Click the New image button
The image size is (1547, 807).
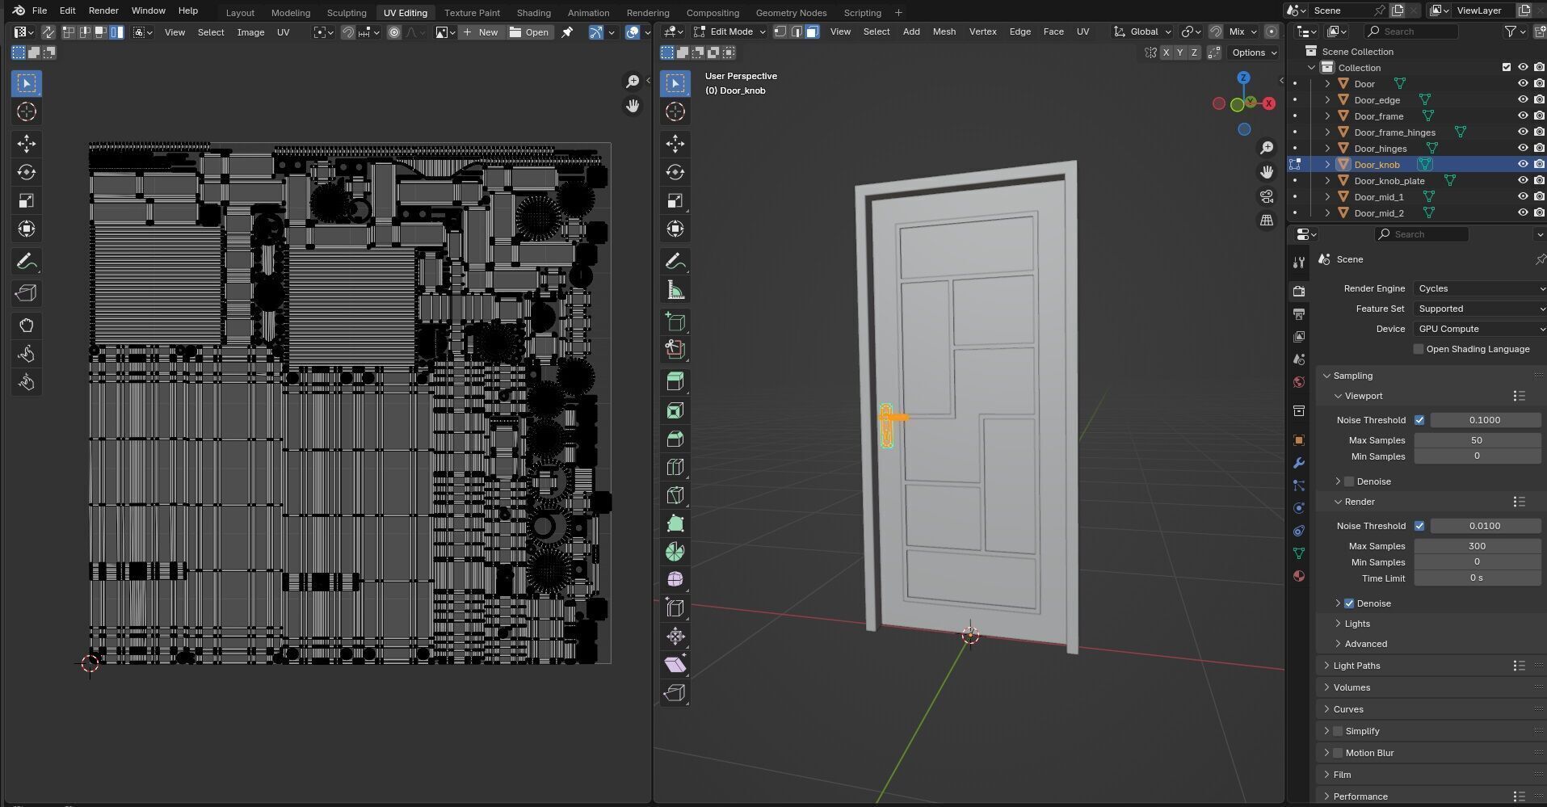coord(481,32)
